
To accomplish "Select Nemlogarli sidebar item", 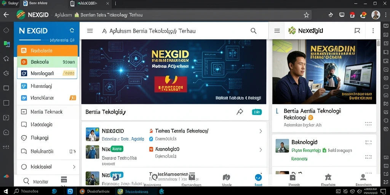I will tap(47, 74).
